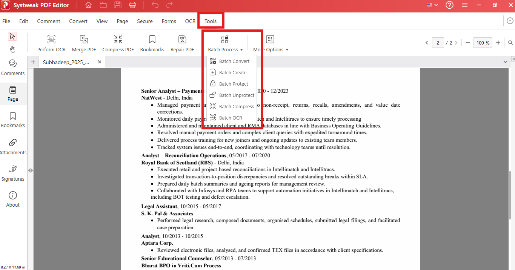The width and height of the screenshot is (515, 270).
Task: Open the Repair PDF tool
Action: (x=182, y=43)
